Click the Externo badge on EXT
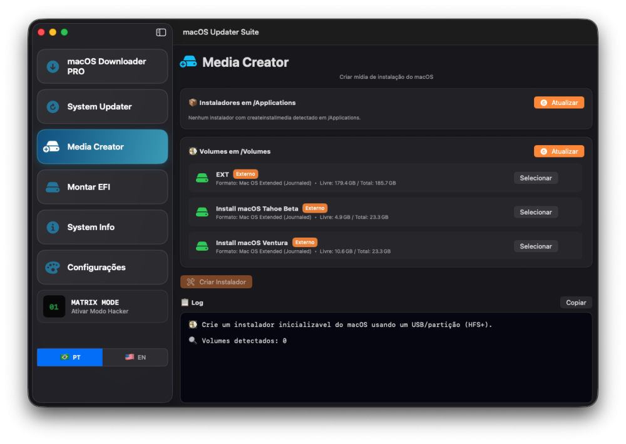Image resolution: width=626 pixels, height=444 pixels. click(245, 174)
